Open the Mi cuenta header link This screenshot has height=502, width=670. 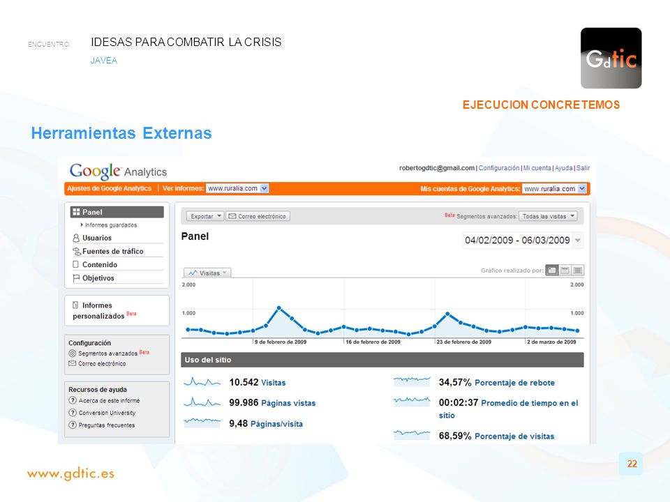tap(537, 168)
